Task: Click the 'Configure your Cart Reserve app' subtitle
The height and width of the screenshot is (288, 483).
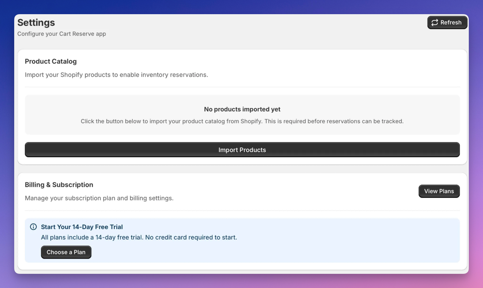Action: pos(62,34)
